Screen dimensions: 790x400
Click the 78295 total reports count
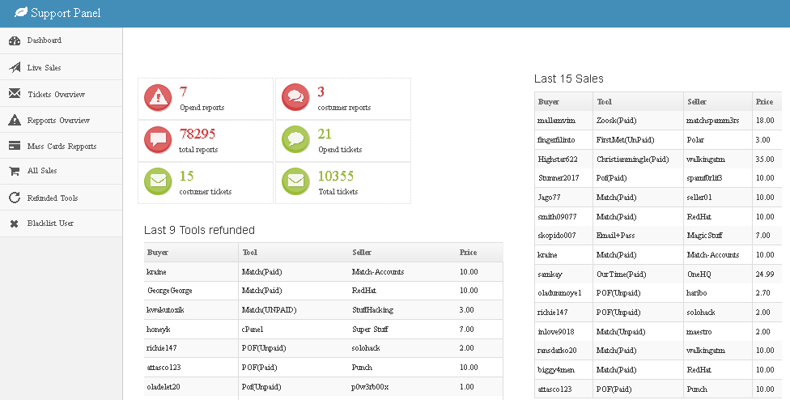coord(197,134)
